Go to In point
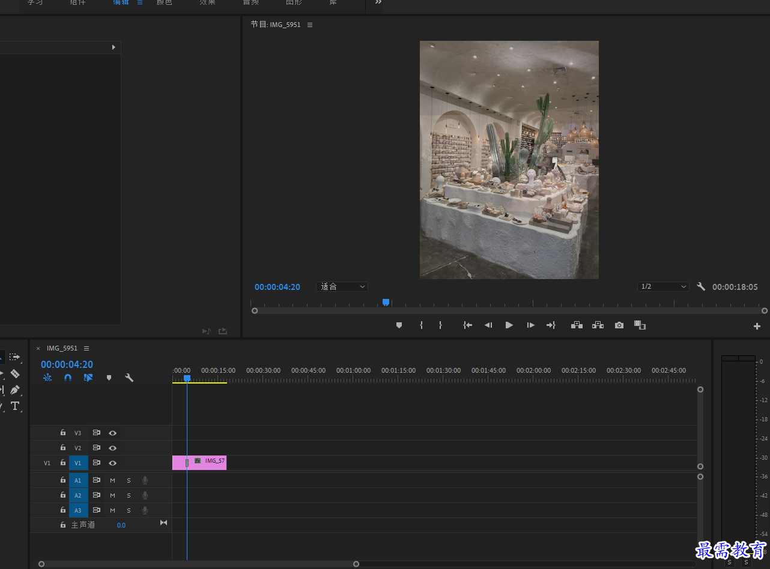Viewport: 770px width, 569px height. pos(468,325)
